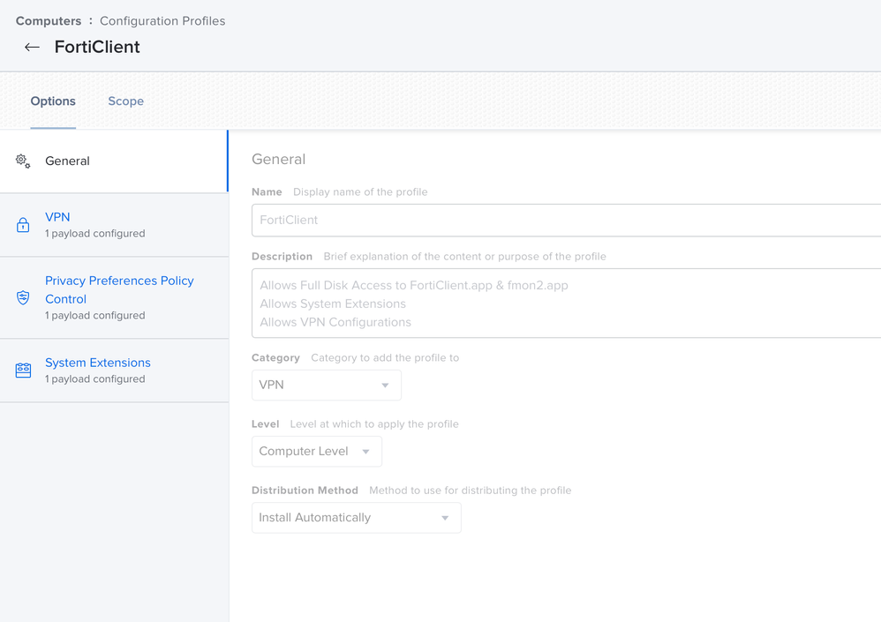Image resolution: width=881 pixels, height=622 pixels.
Task: Click 'Method to use for distributing the profile'
Action: coord(471,491)
